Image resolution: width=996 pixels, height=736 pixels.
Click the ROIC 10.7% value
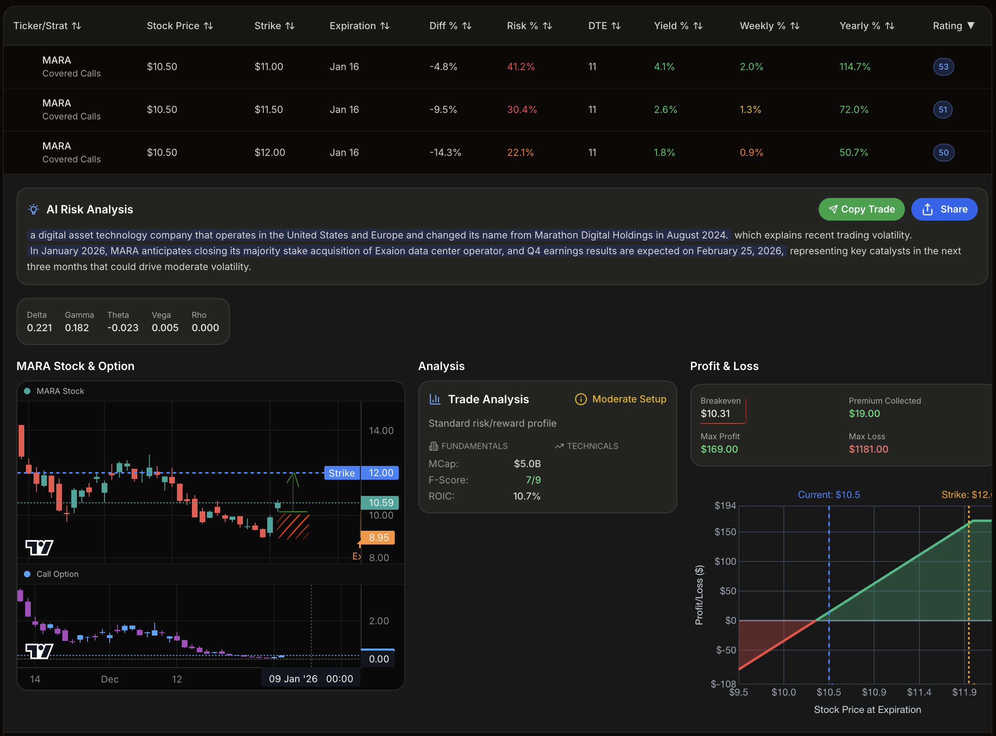pos(527,496)
